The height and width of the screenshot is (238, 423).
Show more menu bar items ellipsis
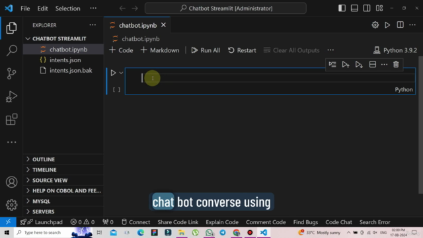click(x=93, y=9)
